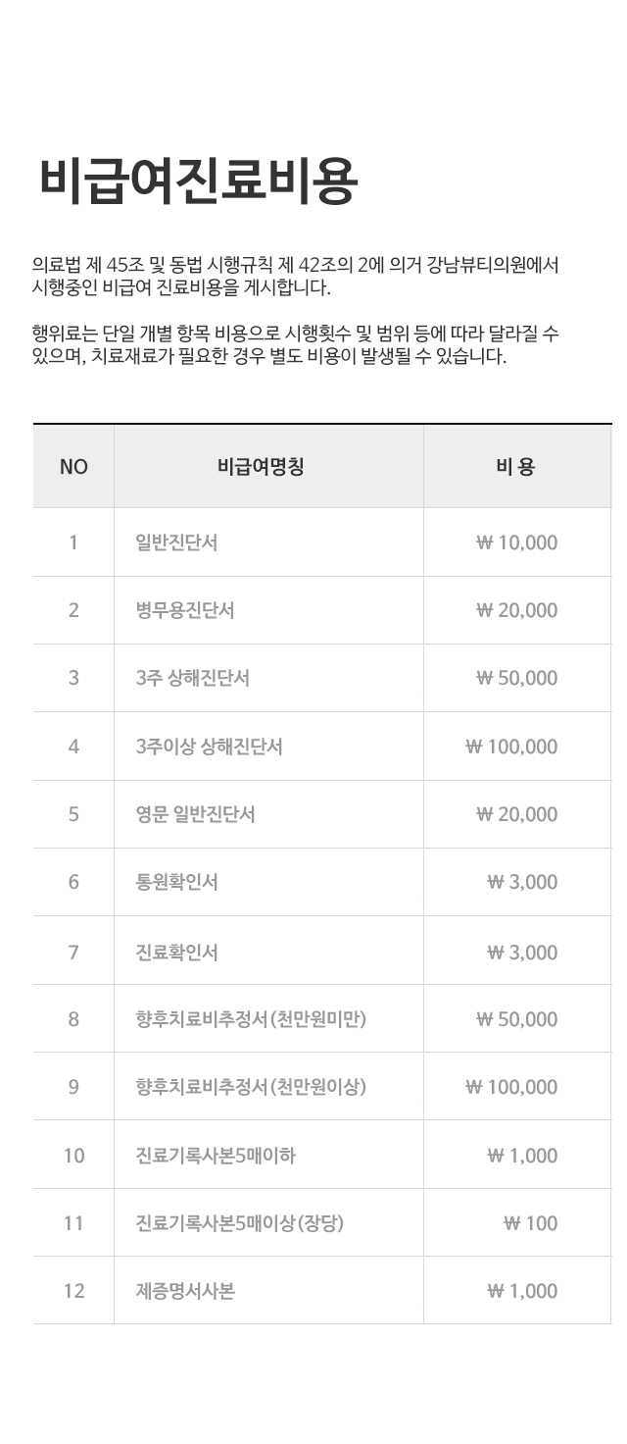Select the 일반진단서 row name
The width and height of the screenshot is (627, 1444).
[x=176, y=542]
